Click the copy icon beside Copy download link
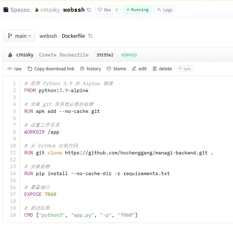This screenshot has width=233, height=226. click(x=30, y=69)
